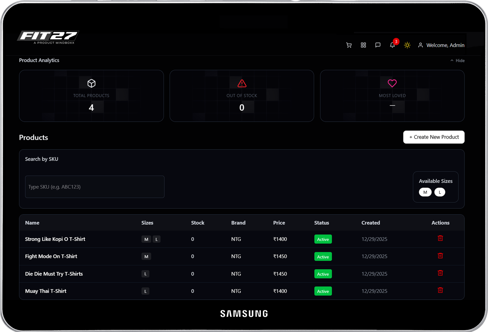Click the admin user profile icon
This screenshot has width=488, height=332.
pyautogui.click(x=420, y=45)
